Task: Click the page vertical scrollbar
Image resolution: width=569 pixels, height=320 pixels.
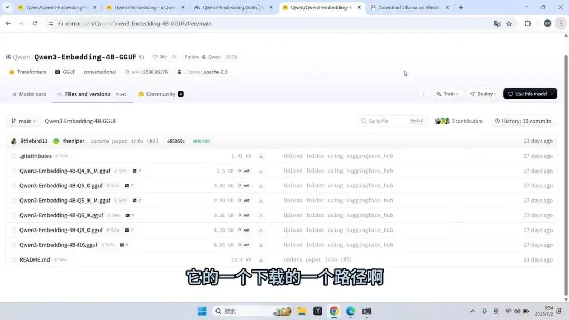Action: tap(566, 174)
